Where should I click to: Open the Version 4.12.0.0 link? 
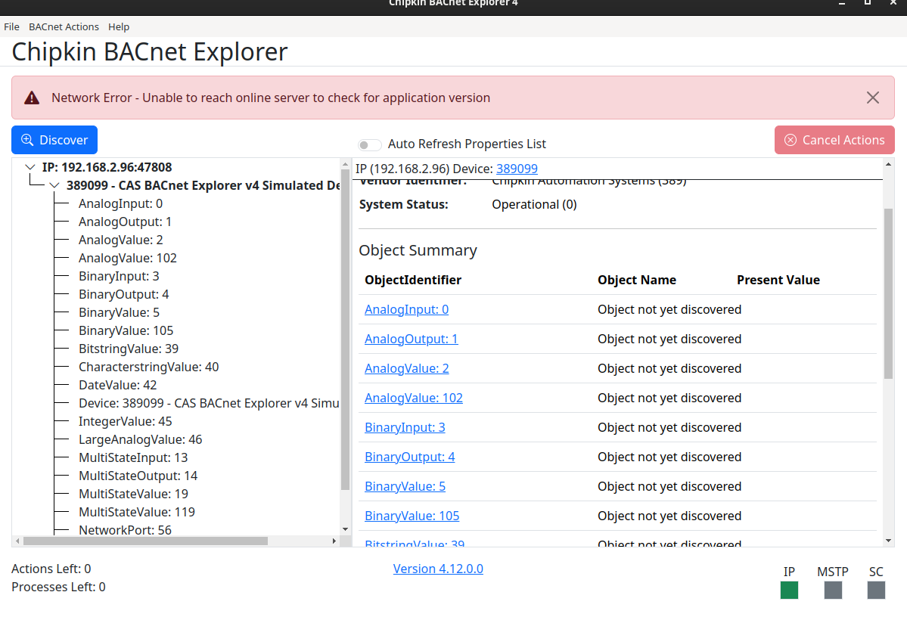(438, 569)
